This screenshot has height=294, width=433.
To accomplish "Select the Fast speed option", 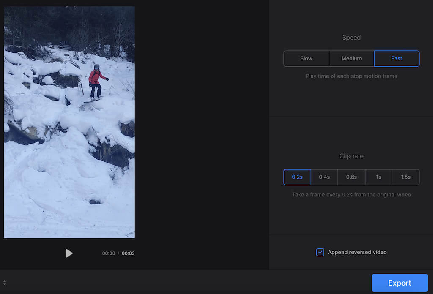I will [397, 59].
